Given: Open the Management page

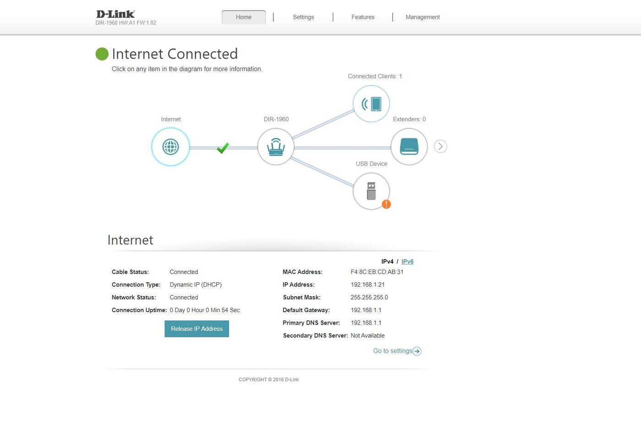Looking at the screenshot, I should pos(422,17).
